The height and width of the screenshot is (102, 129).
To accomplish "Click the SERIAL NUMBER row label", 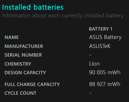I will click(23, 55).
